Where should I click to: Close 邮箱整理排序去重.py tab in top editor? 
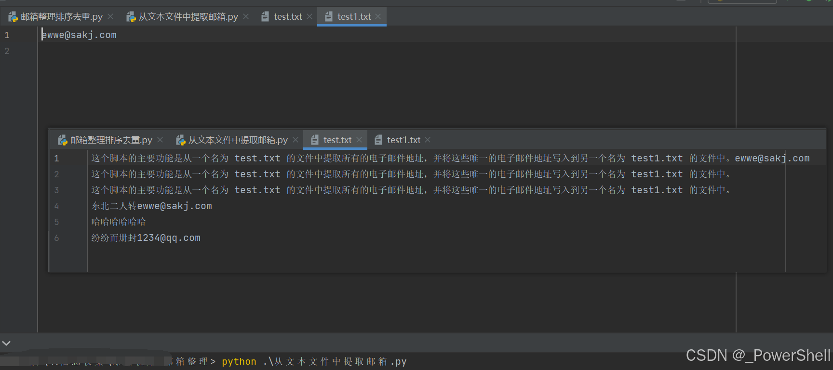[110, 17]
